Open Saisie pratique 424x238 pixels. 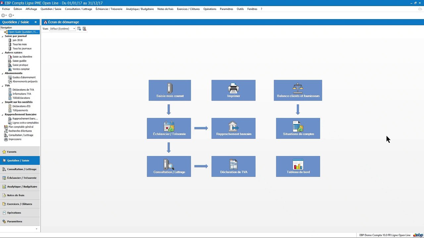pyautogui.click(x=20, y=65)
